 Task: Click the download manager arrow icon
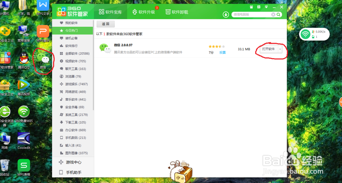[225, 15]
